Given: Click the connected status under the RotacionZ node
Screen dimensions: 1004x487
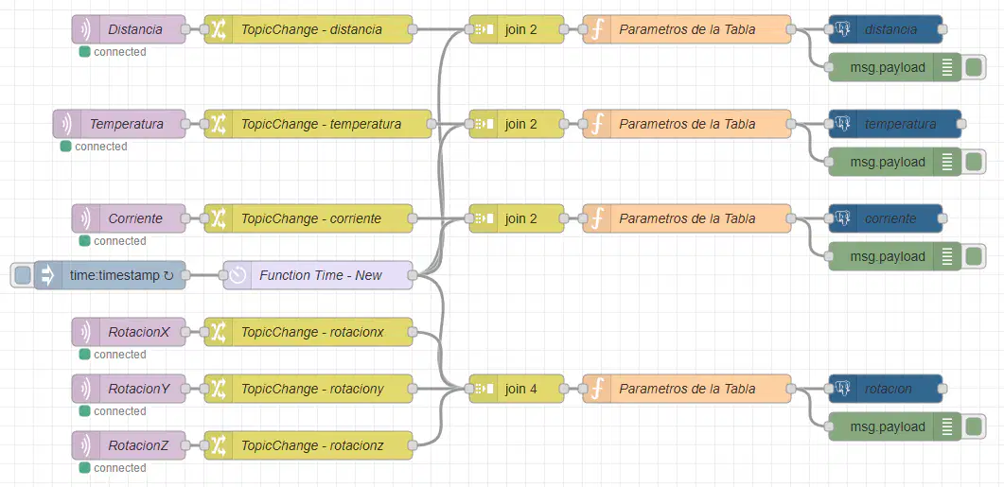Looking at the screenshot, I should tap(113, 468).
